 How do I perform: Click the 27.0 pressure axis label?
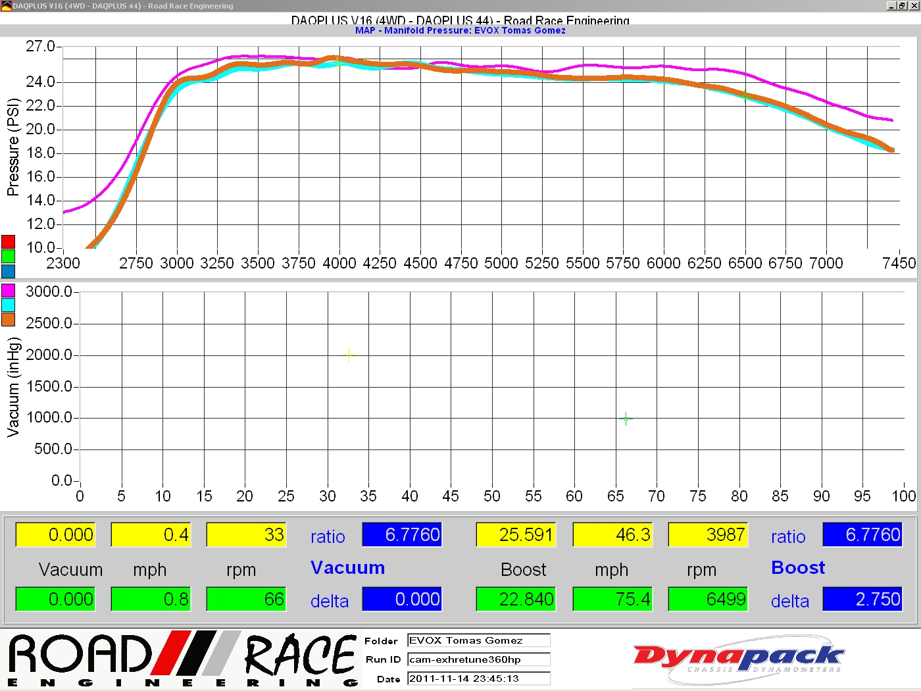click(40, 47)
